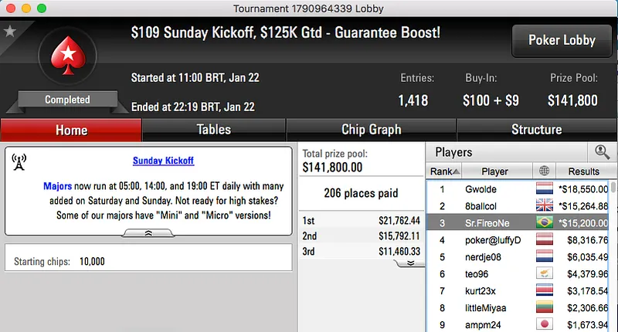Switch to the Tables tab
This screenshot has height=332, width=618.
(x=214, y=130)
